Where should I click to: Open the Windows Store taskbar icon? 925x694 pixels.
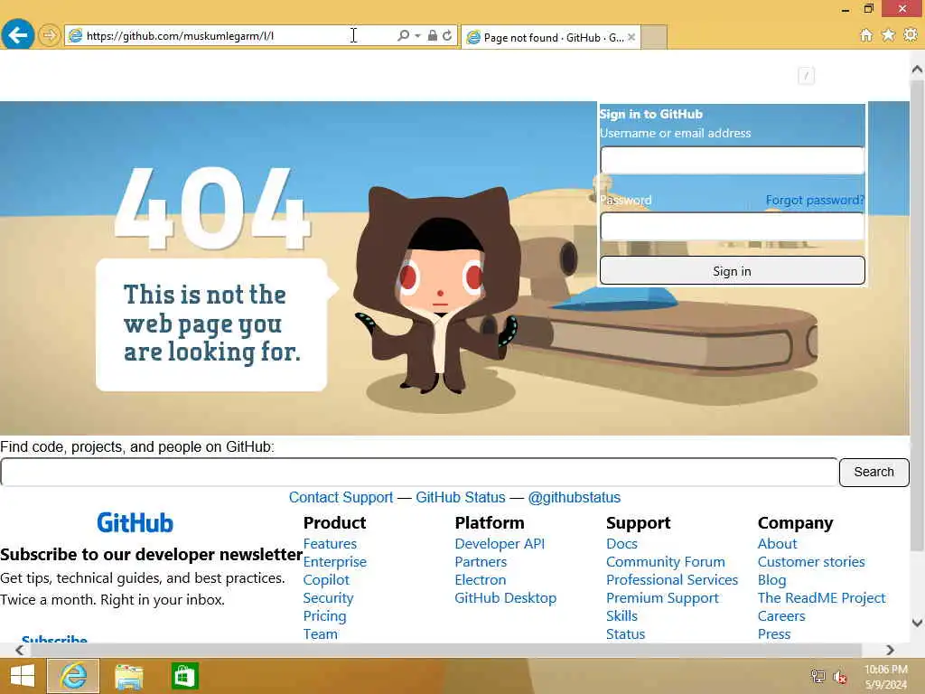(184, 676)
